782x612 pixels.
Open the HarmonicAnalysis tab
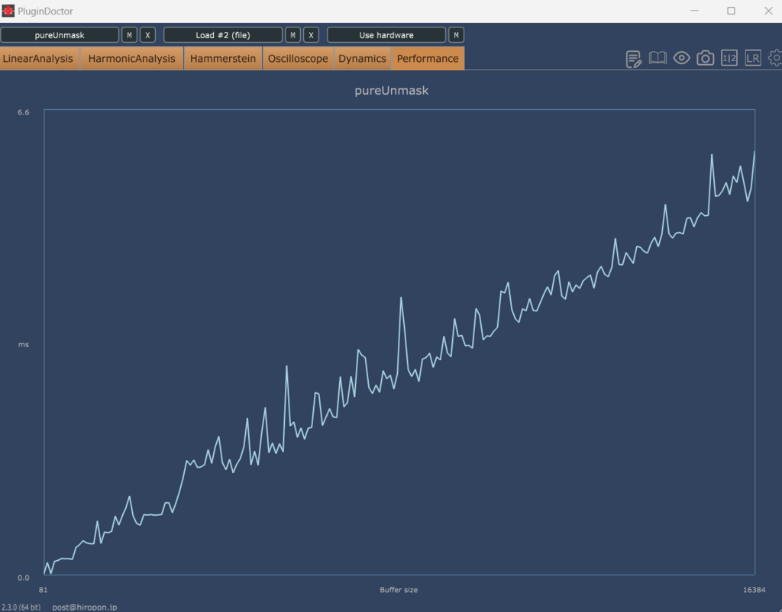click(x=131, y=58)
